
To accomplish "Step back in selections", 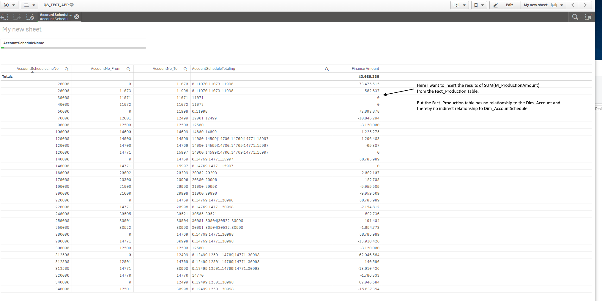I will (x=4, y=17).
